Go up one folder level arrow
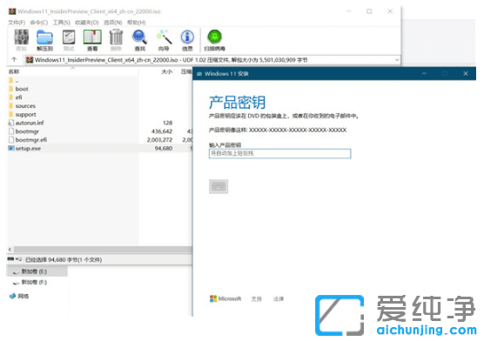The width and height of the screenshot is (484, 341). pyautogui.click(x=14, y=59)
